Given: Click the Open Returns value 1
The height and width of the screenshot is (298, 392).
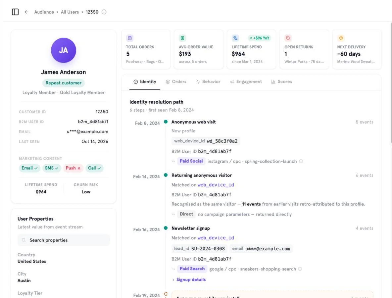Looking at the screenshot, I should point(286,54).
